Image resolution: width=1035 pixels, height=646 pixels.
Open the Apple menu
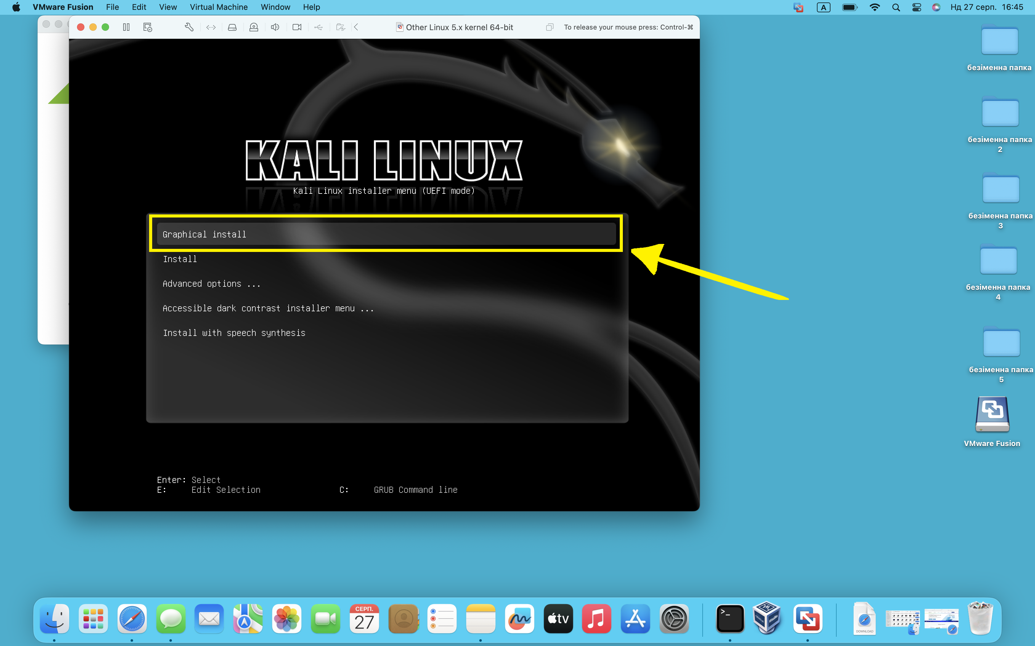click(16, 7)
